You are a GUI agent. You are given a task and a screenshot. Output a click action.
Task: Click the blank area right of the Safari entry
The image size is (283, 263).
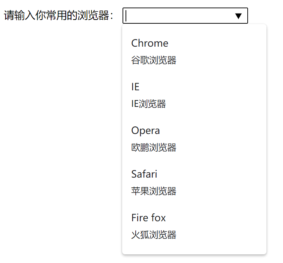[216, 182]
